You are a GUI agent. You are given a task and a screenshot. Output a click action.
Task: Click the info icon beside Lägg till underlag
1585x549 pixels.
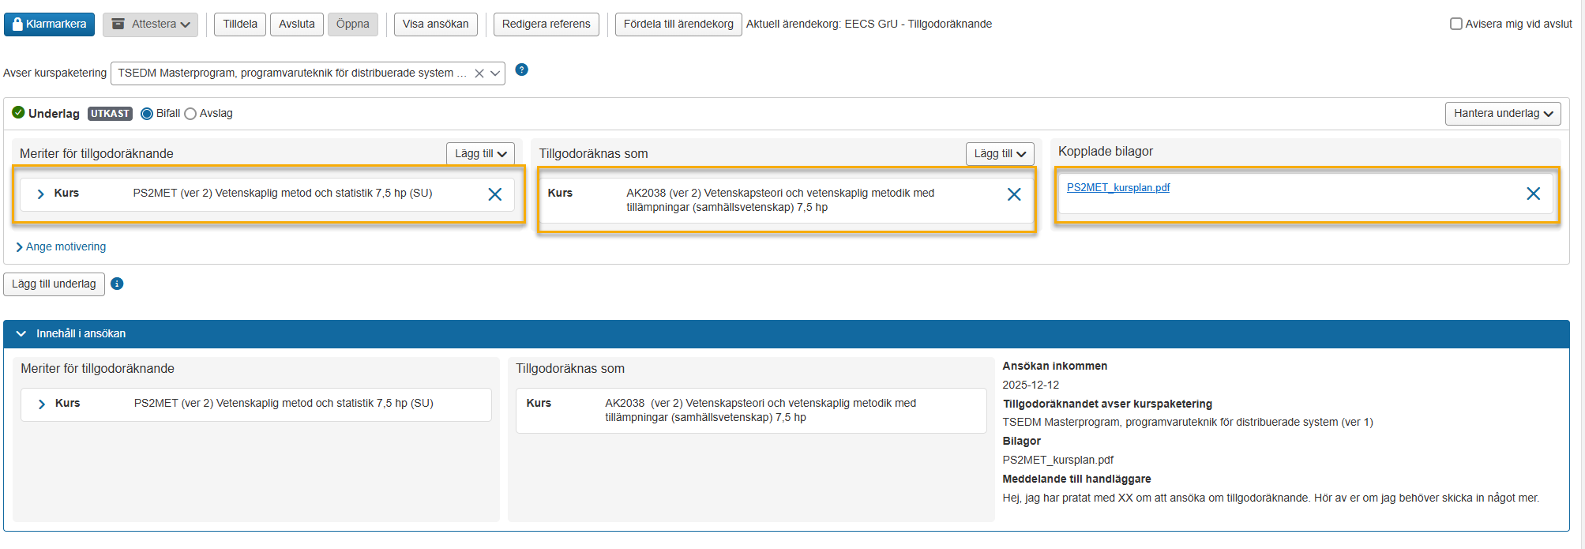(117, 284)
